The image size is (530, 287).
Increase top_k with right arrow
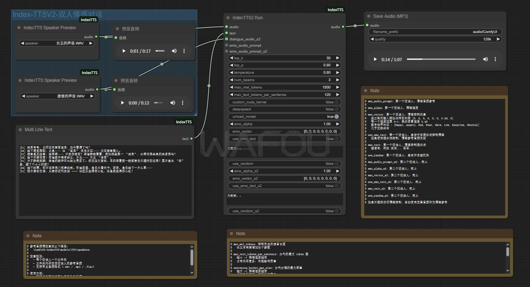338,58
